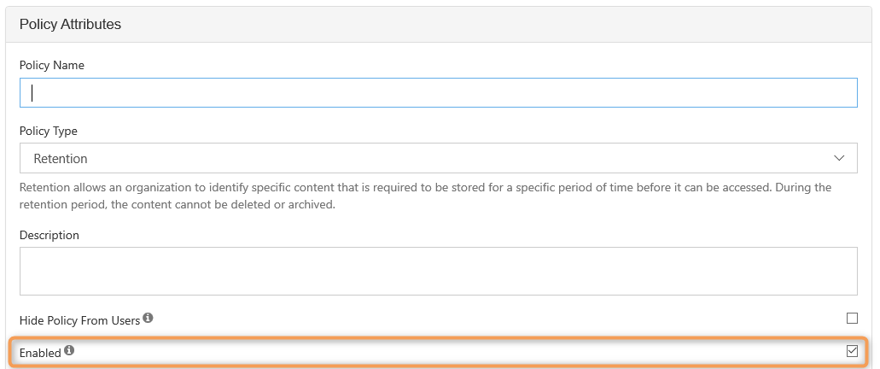Screen dimensions: 880x369
Task: Click inside the Description text area
Action: (x=438, y=271)
